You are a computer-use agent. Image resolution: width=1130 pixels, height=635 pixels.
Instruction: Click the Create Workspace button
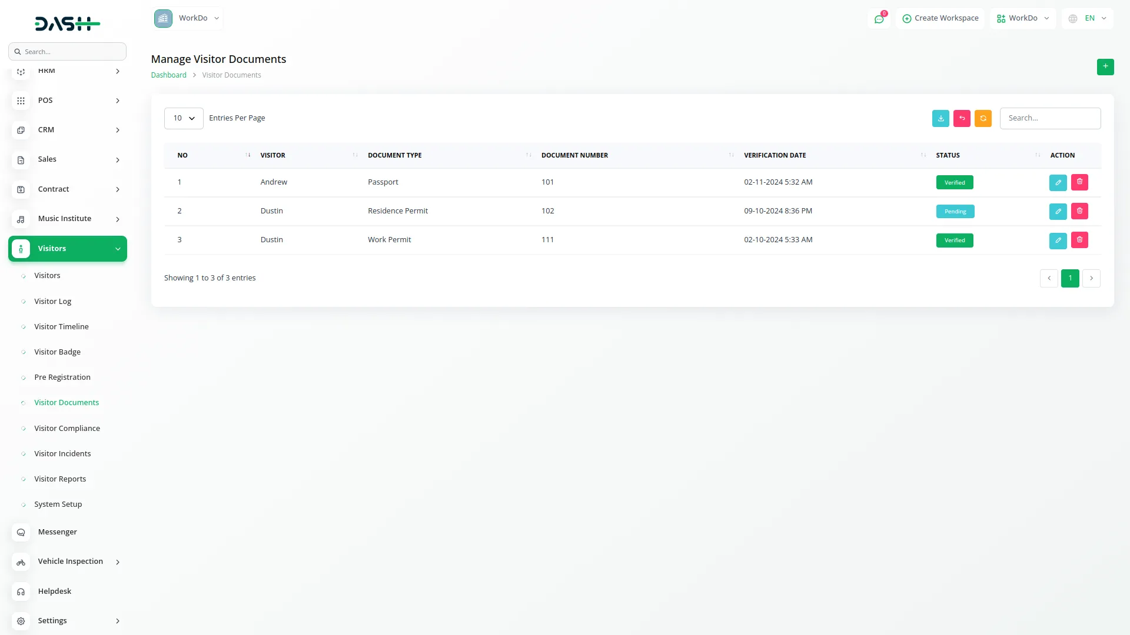940,18
